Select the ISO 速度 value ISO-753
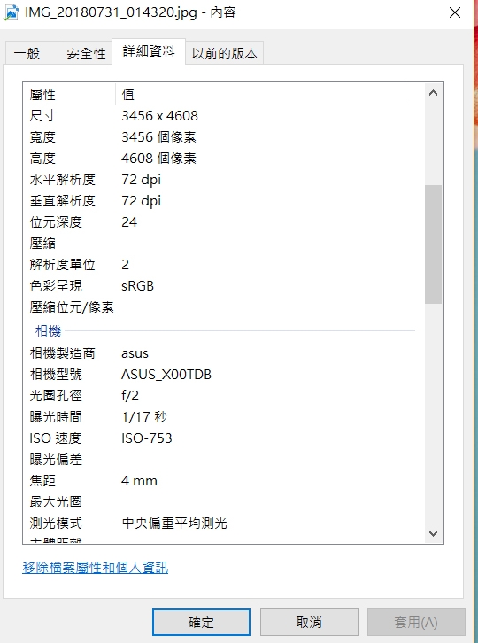The image size is (478, 643). [147, 438]
